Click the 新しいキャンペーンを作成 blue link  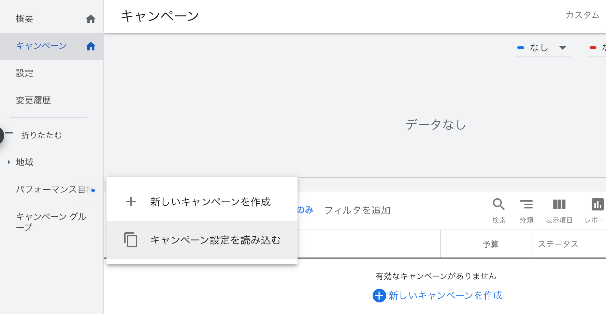[446, 296]
